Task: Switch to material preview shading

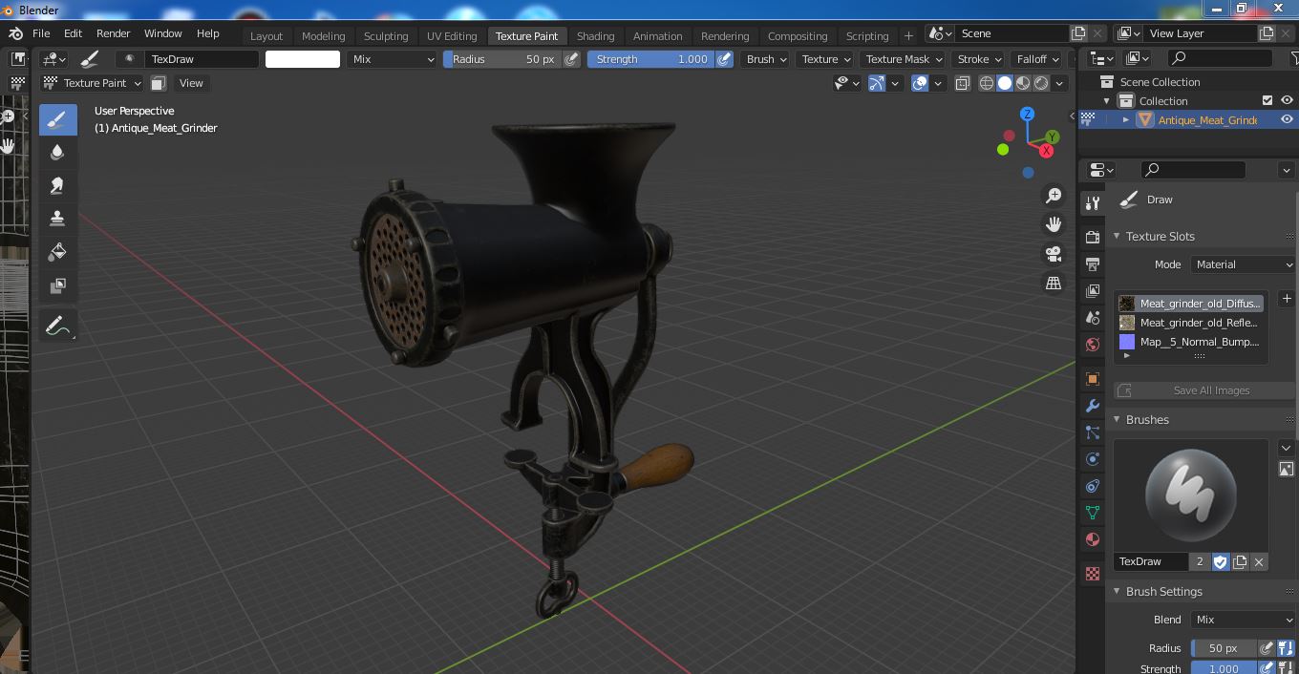Action: pyautogui.click(x=1023, y=83)
